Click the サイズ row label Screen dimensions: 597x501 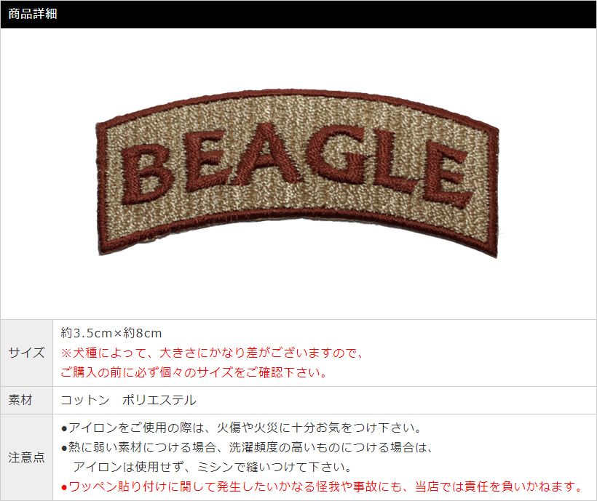tap(26, 353)
